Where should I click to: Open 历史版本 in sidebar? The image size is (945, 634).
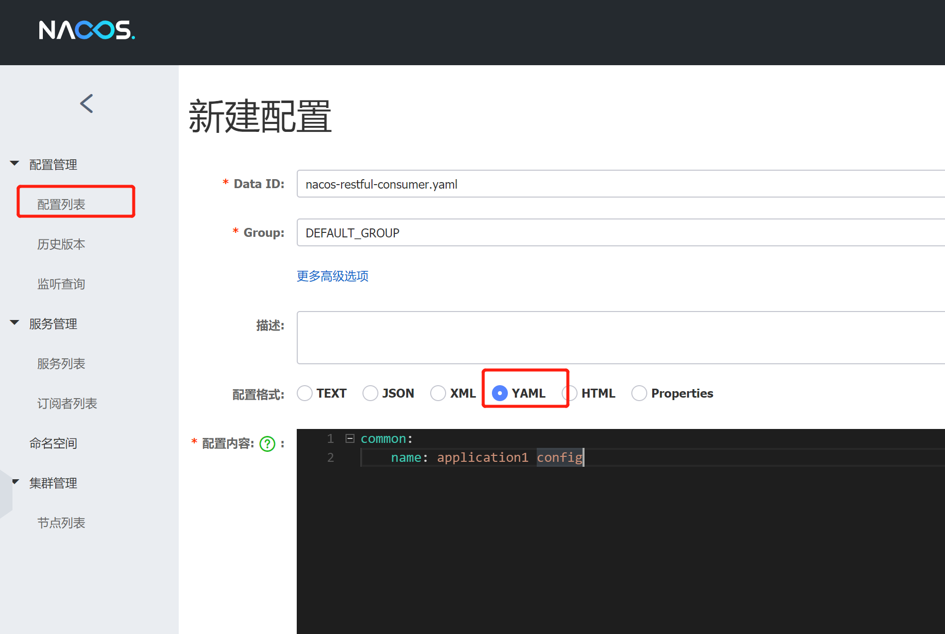[x=61, y=244]
